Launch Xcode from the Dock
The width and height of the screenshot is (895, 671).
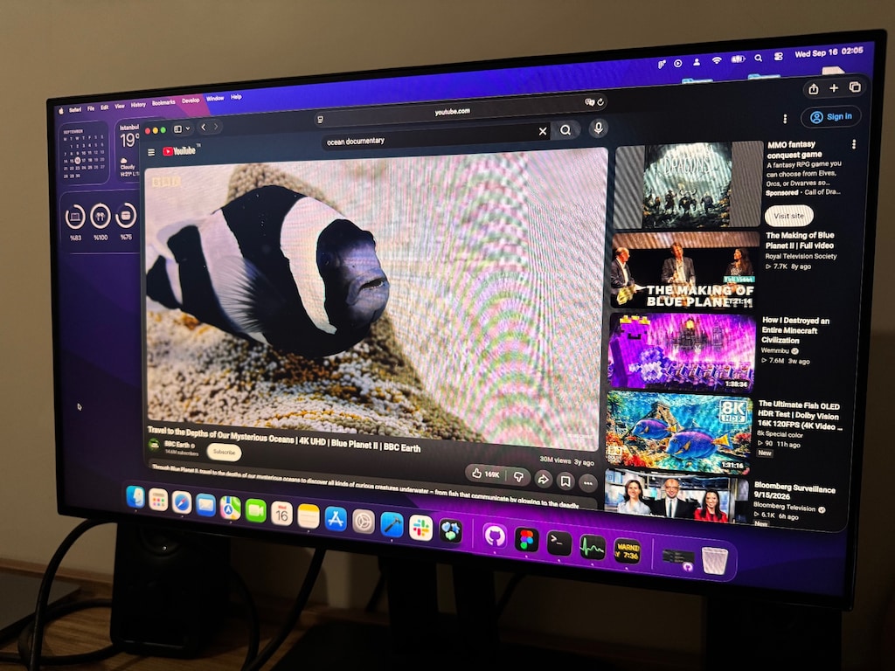(x=392, y=524)
